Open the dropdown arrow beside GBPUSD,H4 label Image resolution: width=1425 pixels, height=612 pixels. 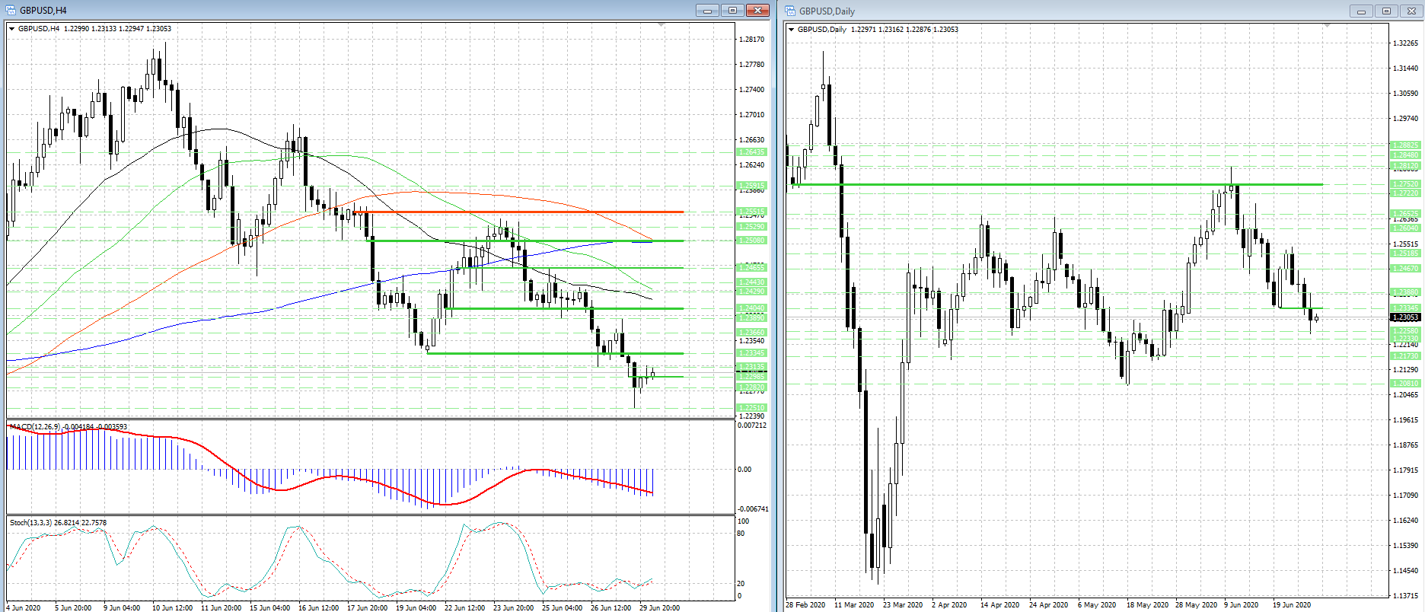click(x=12, y=29)
